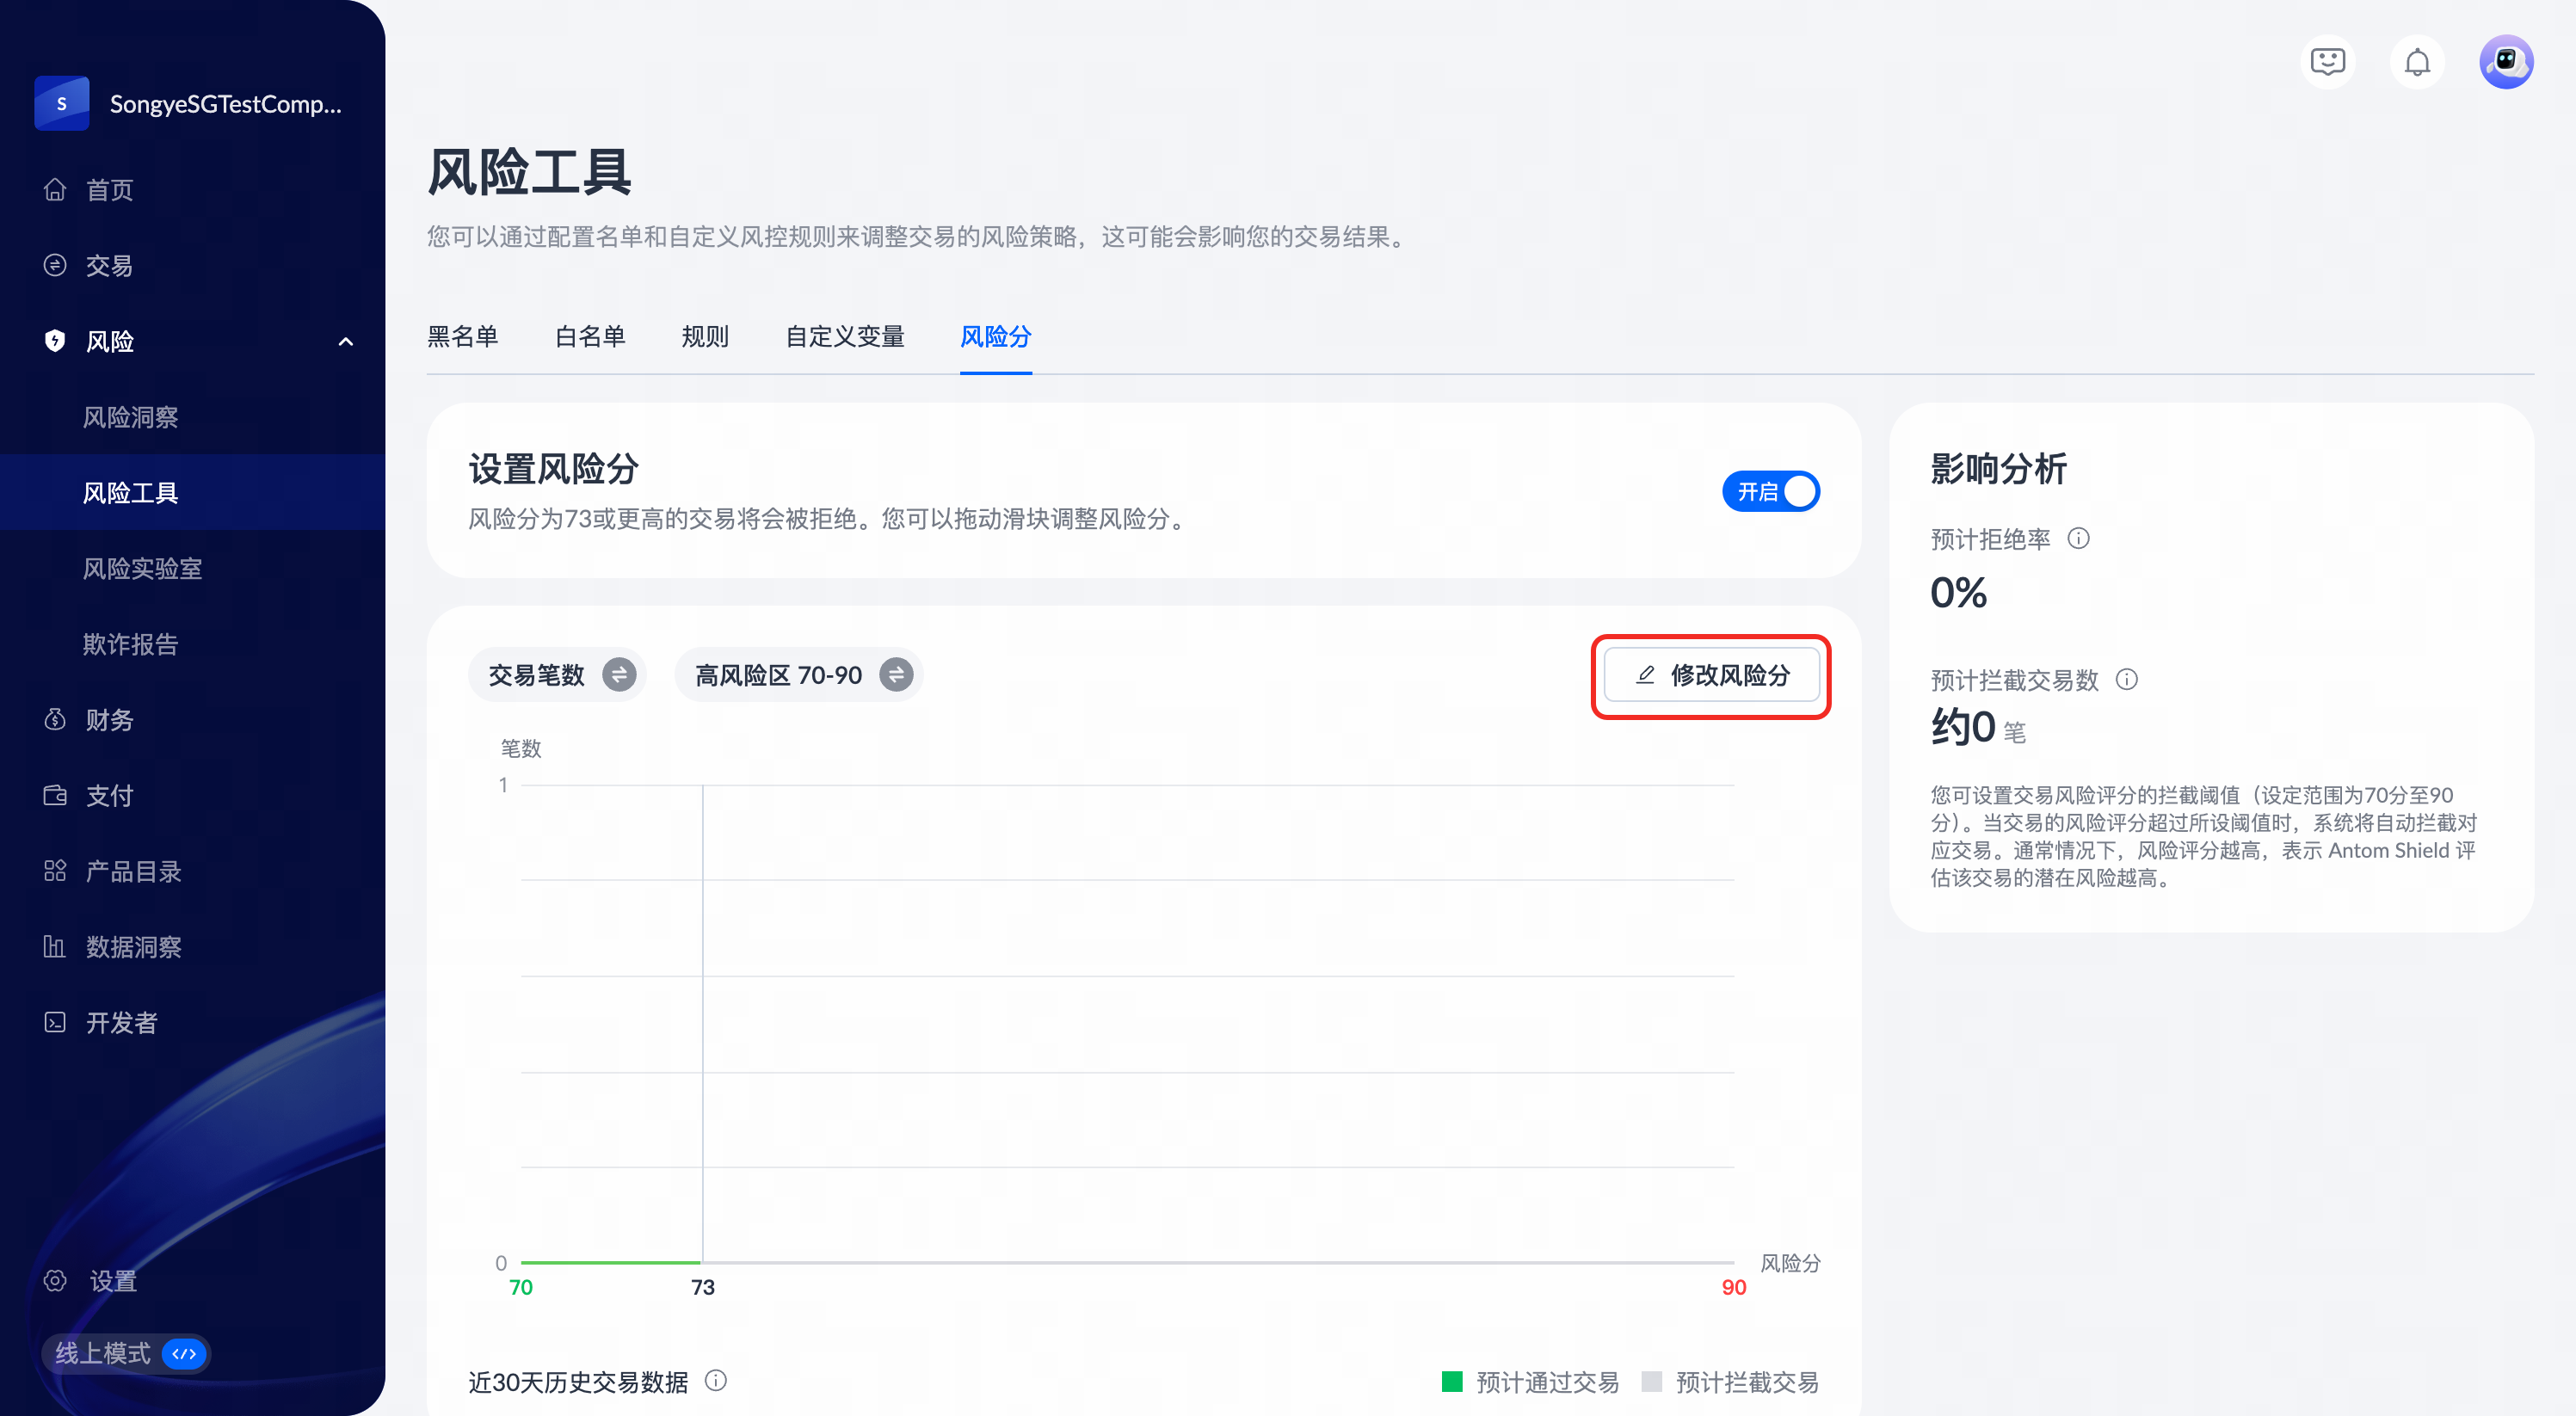Image resolution: width=2576 pixels, height=1416 pixels.
Task: Click info icon beside 预计拦截交易数
Action: pyautogui.click(x=2126, y=680)
